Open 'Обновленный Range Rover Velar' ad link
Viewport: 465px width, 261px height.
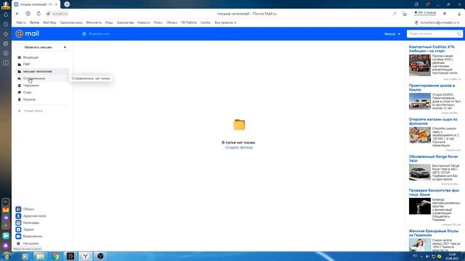(x=433, y=158)
